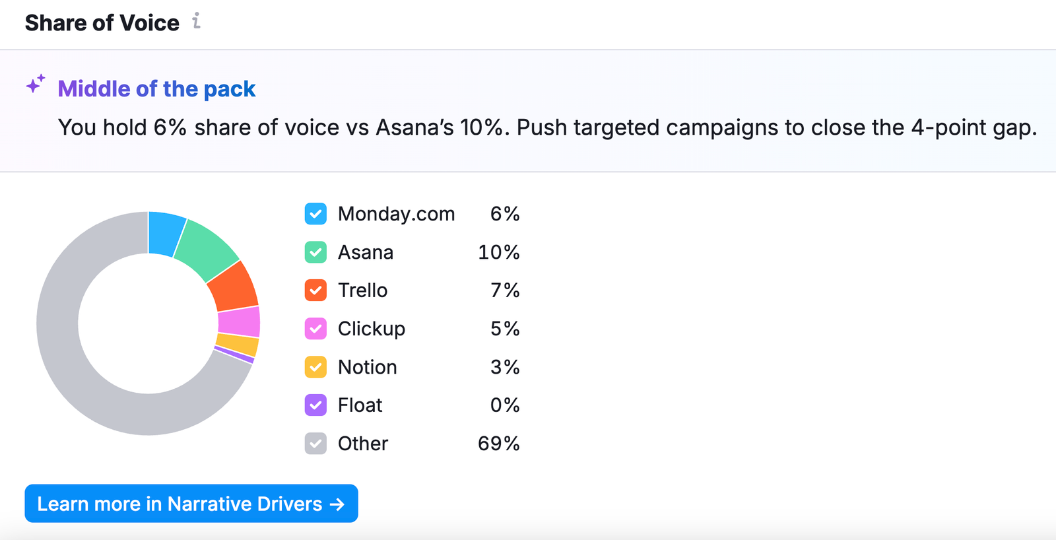Click the Share of Voice info icon

tap(195, 22)
